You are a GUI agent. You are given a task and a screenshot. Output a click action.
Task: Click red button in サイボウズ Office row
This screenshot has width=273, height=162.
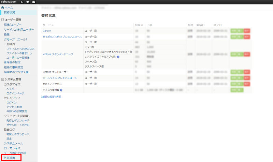[247, 37]
